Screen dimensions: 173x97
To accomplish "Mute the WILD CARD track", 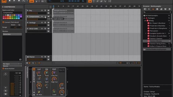I will tap(48, 29).
